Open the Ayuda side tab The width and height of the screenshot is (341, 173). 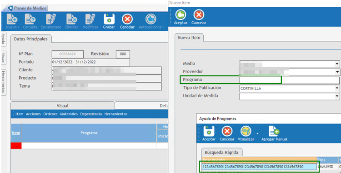click(x=3, y=39)
